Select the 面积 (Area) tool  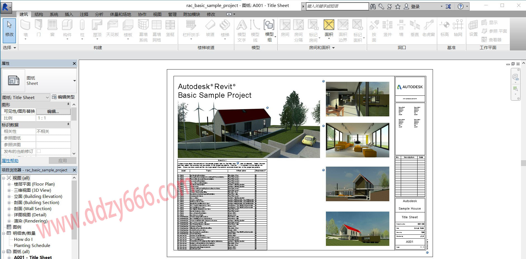(329, 29)
